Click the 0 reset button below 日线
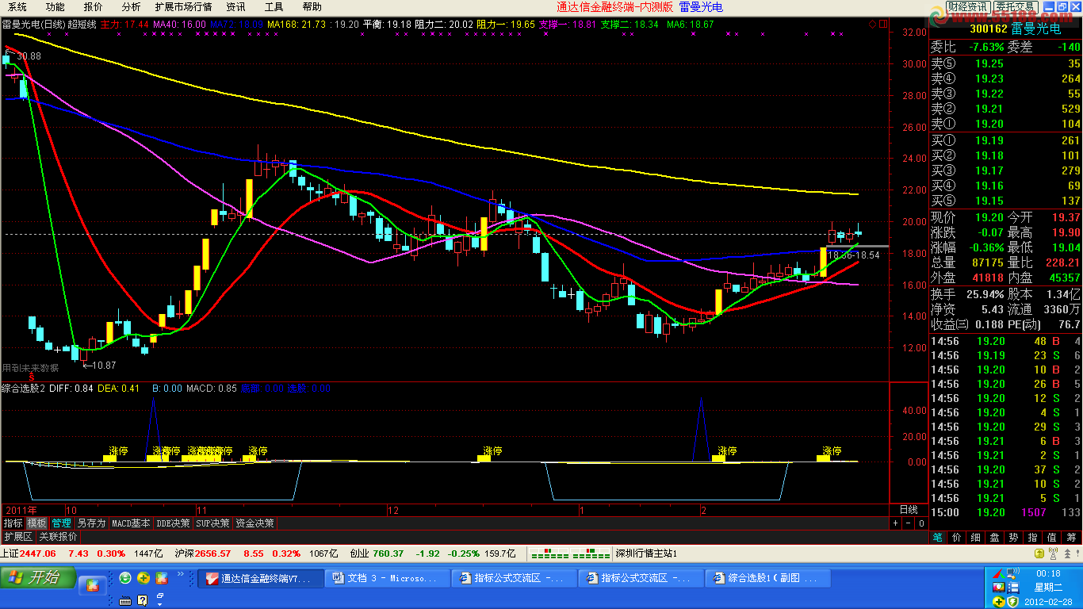 pos(921,523)
